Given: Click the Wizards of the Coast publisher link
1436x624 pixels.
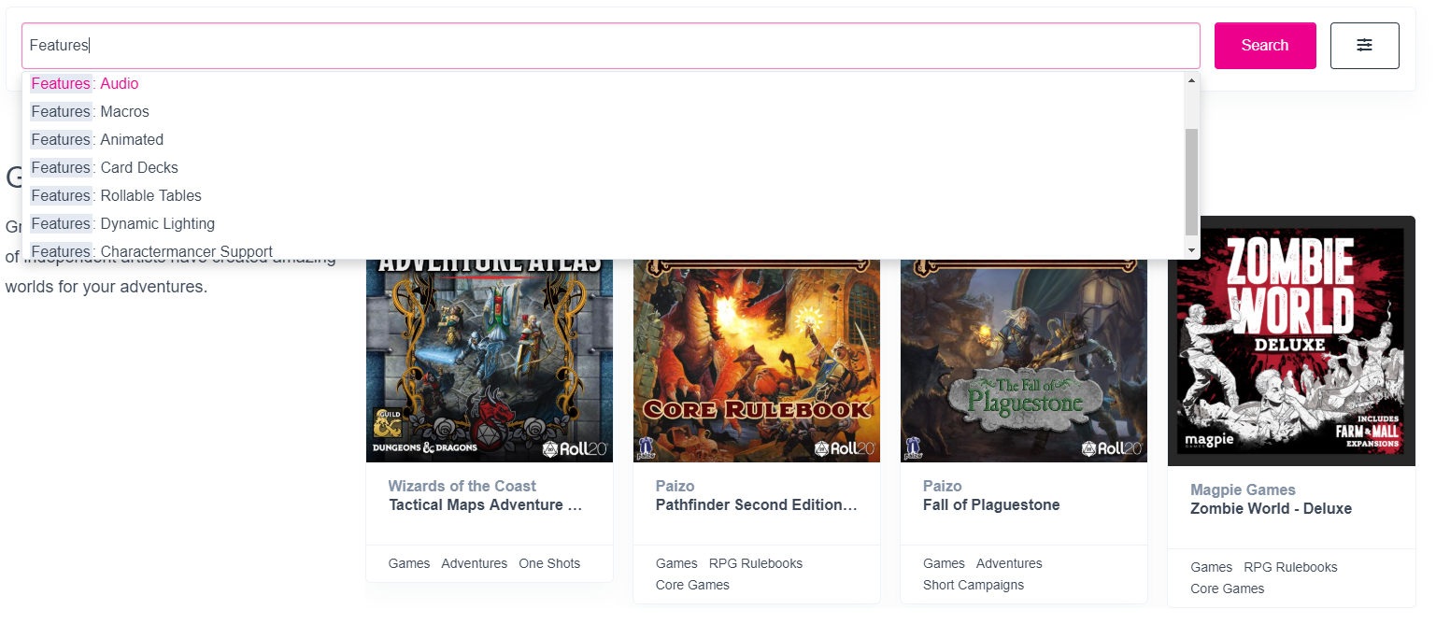Looking at the screenshot, I should coord(462,486).
